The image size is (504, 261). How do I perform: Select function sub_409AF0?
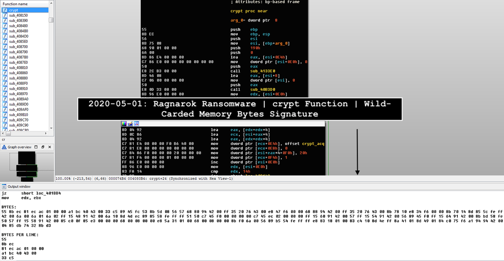[x=25, y=109]
